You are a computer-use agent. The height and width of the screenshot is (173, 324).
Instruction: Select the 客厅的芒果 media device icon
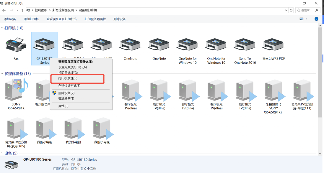pyautogui.click(x=43, y=91)
